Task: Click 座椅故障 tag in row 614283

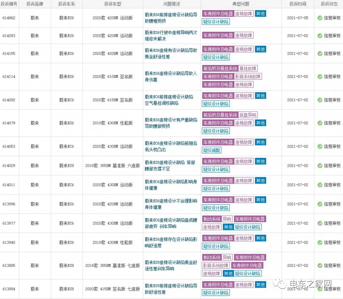Action: tap(244, 35)
